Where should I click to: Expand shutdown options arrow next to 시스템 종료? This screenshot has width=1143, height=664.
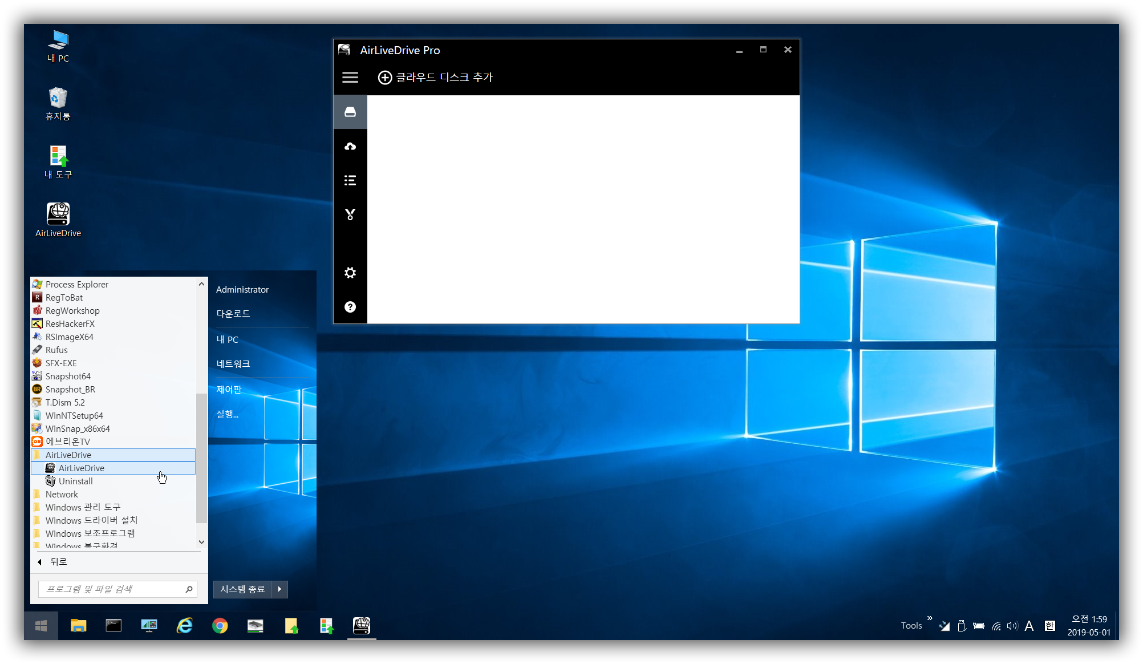point(279,589)
